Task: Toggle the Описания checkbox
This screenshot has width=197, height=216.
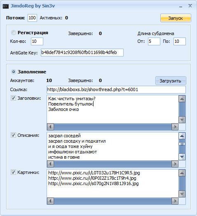Action: 13,135
